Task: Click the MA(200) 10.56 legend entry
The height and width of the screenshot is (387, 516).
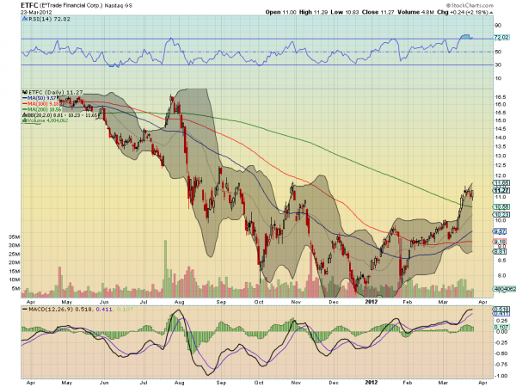Action: tap(44, 109)
